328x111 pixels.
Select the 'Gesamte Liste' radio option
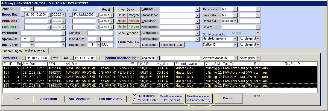click(134, 100)
